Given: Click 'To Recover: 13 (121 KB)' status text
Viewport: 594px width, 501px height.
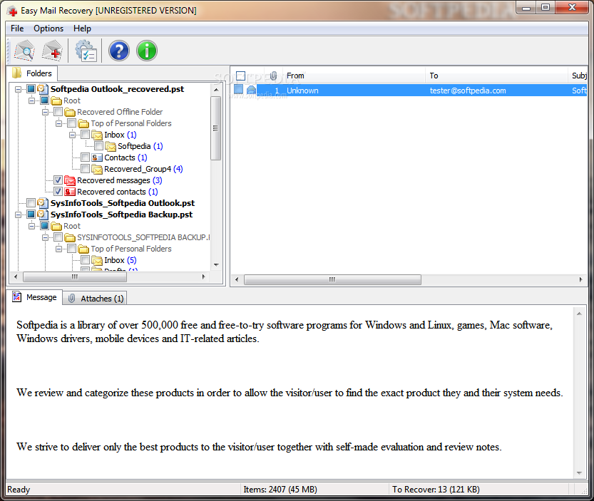Looking at the screenshot, I should 436,490.
